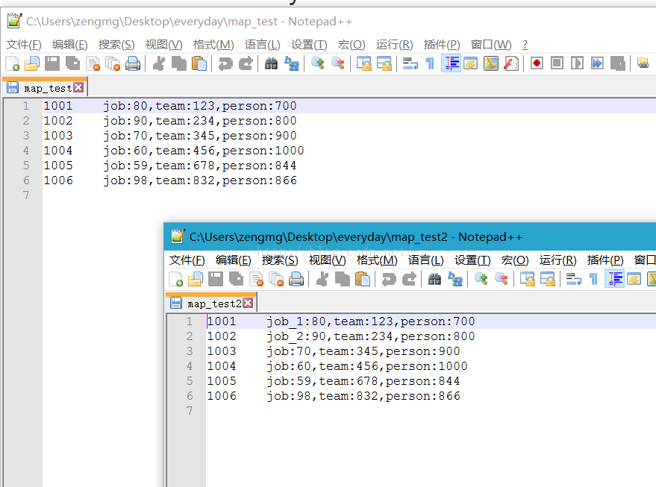Viewport: 656px width, 487px height.
Task: Click Synchronize vertical scrolling in map_test window
Action: pyautogui.click(x=364, y=63)
